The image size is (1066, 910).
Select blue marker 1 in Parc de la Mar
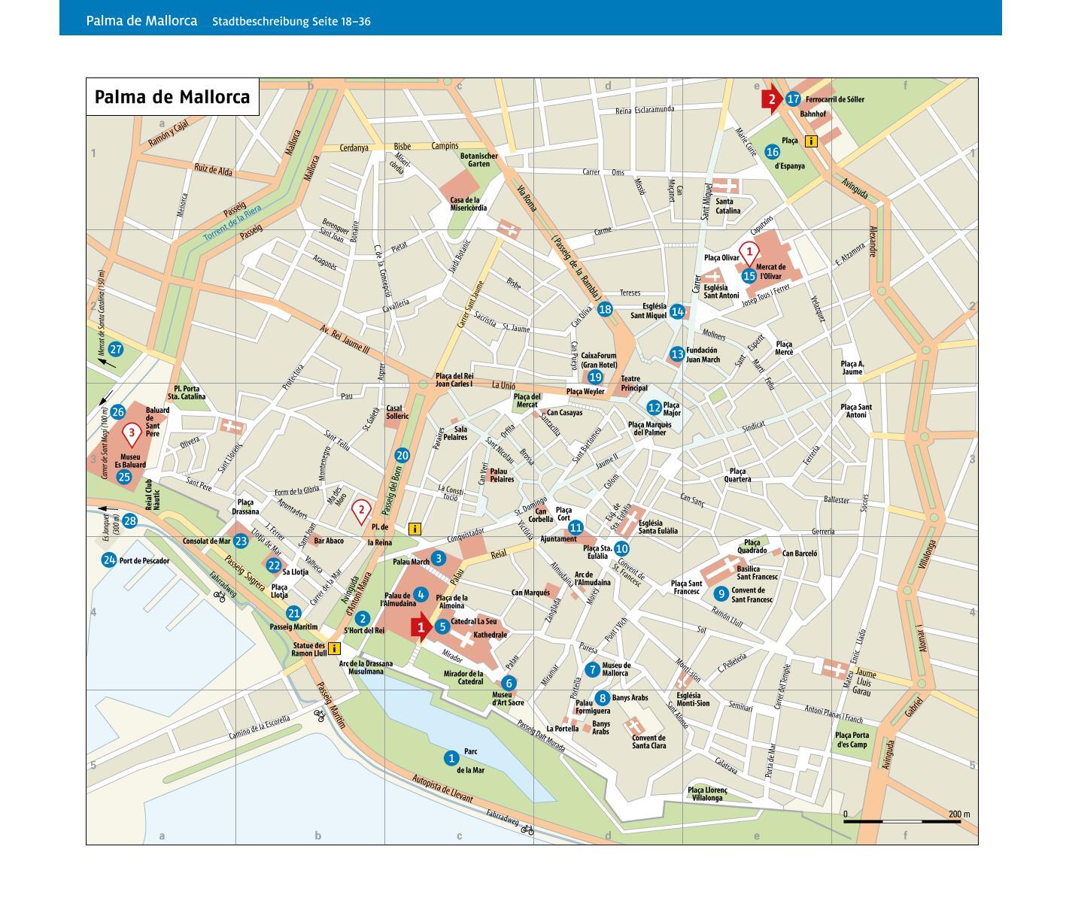tap(451, 758)
